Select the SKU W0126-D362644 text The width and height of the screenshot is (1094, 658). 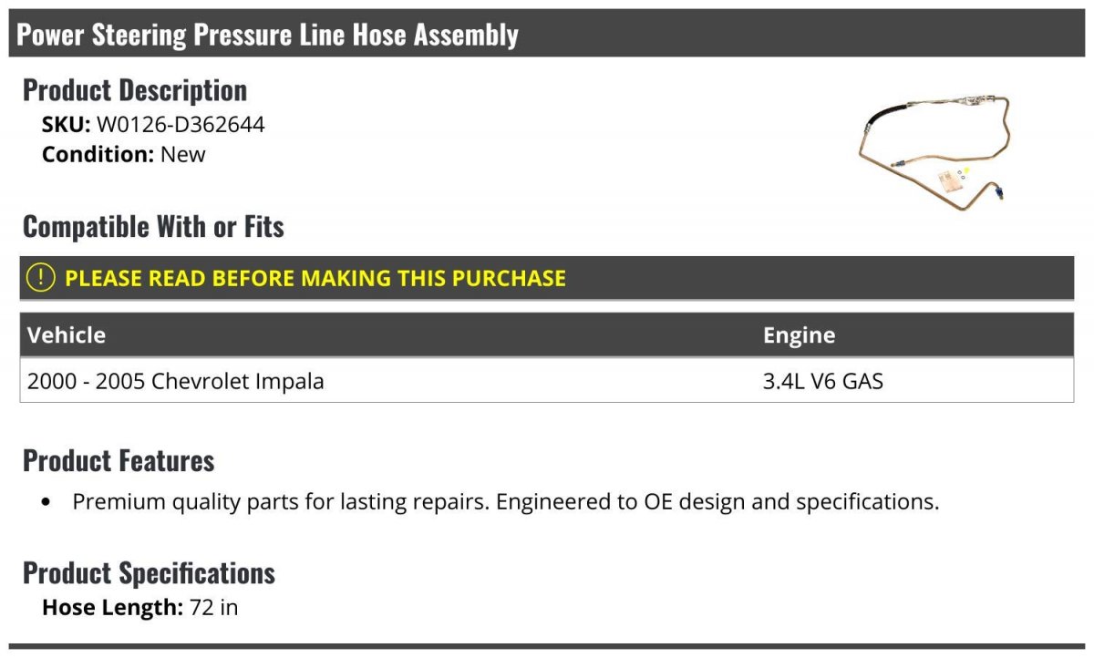point(153,125)
